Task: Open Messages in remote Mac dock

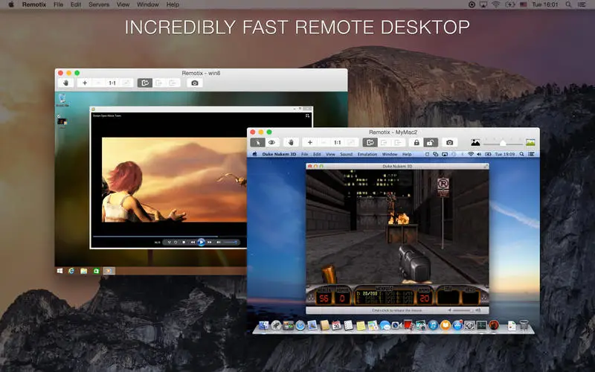Action: click(x=385, y=325)
